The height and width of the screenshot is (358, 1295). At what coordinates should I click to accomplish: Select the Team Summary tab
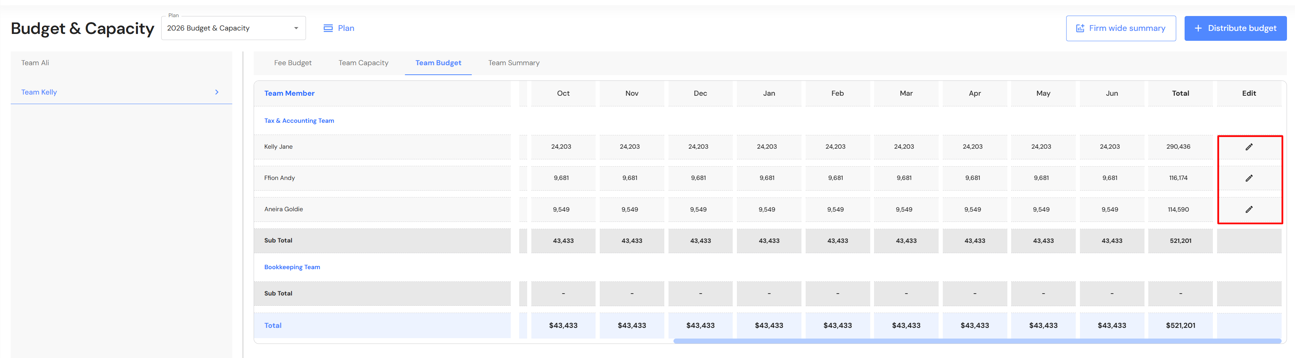tap(513, 63)
